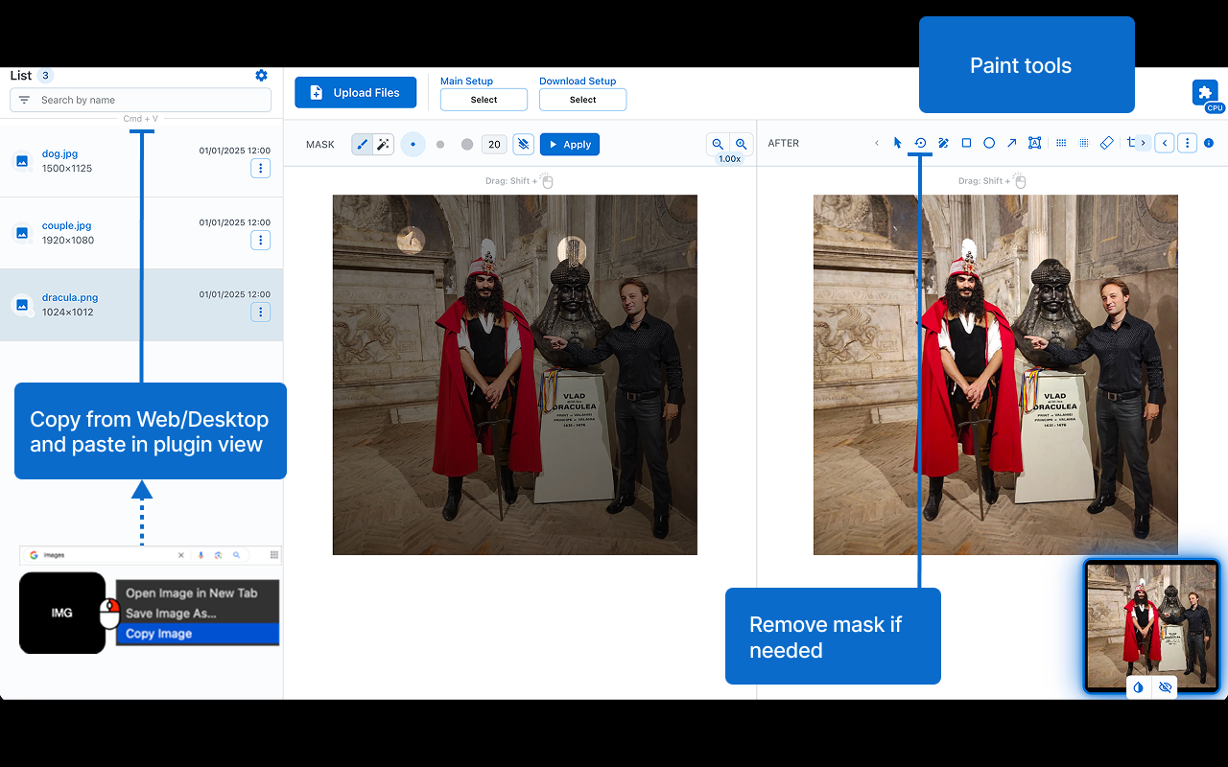This screenshot has height=767, width=1228.
Task: Open the Download Setup Select dropdown
Action: pos(582,99)
